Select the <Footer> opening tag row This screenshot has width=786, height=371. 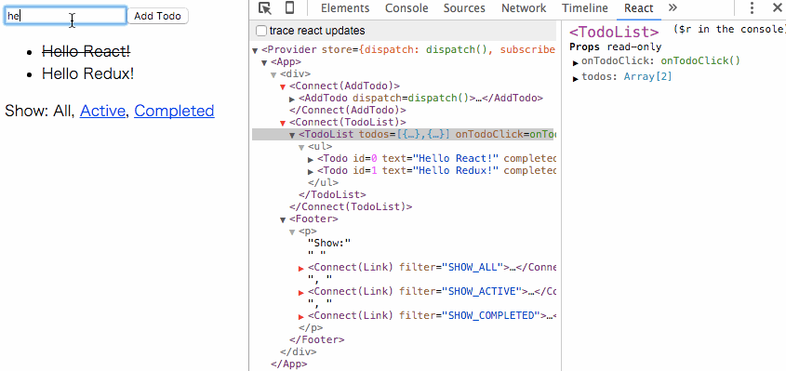[x=313, y=219]
